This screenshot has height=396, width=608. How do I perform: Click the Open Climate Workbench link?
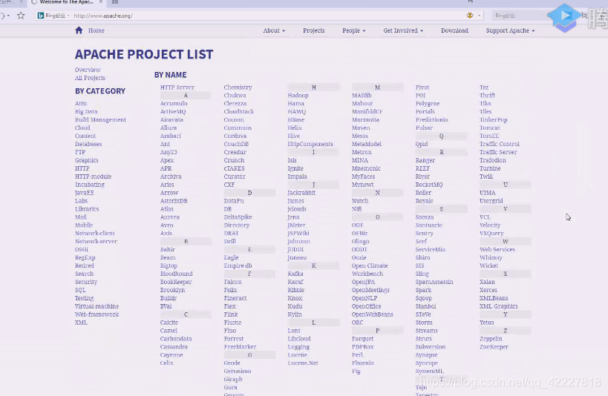tap(370, 270)
